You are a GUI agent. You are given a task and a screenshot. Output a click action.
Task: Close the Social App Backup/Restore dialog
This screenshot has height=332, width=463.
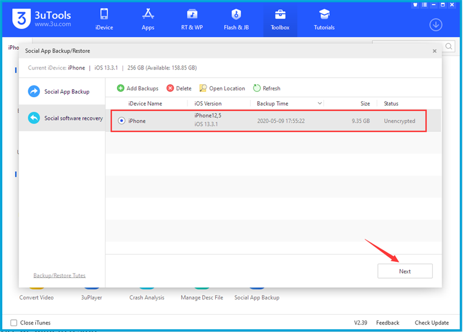[x=435, y=51]
